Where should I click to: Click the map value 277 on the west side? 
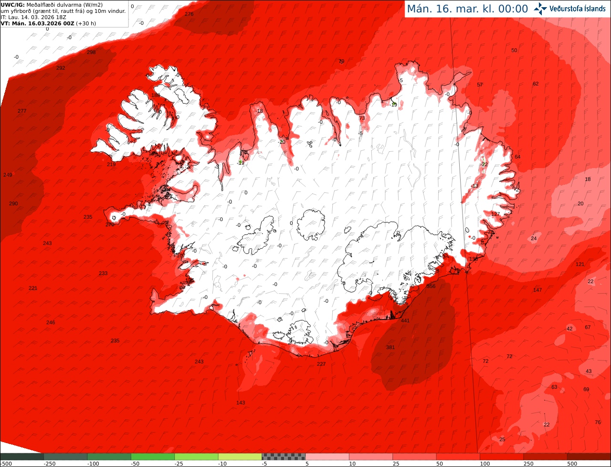(x=22, y=111)
